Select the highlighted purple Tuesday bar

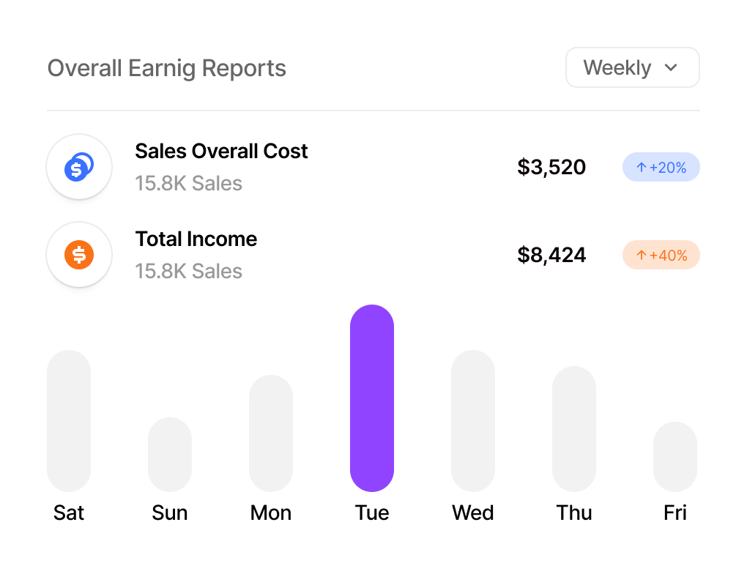click(372, 397)
